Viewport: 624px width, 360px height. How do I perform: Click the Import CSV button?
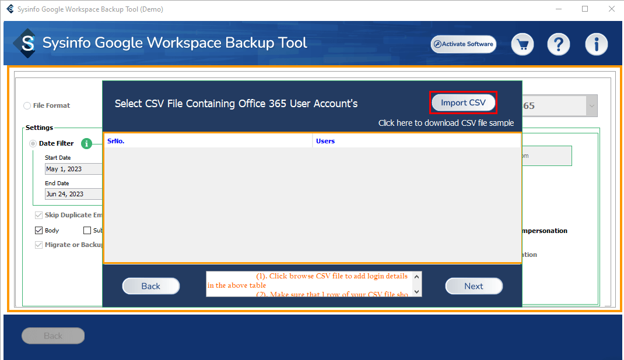click(x=463, y=103)
